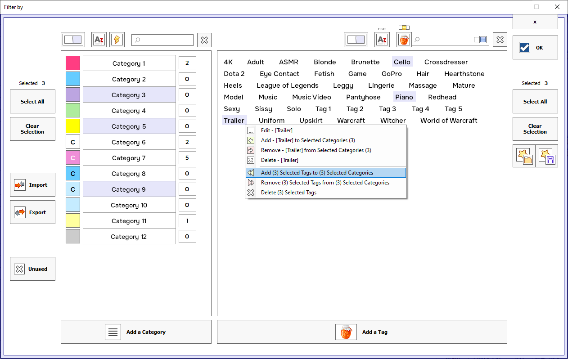568x359 pixels.
Task: Save favorites using the star floppy icon
Action: [x=547, y=156]
